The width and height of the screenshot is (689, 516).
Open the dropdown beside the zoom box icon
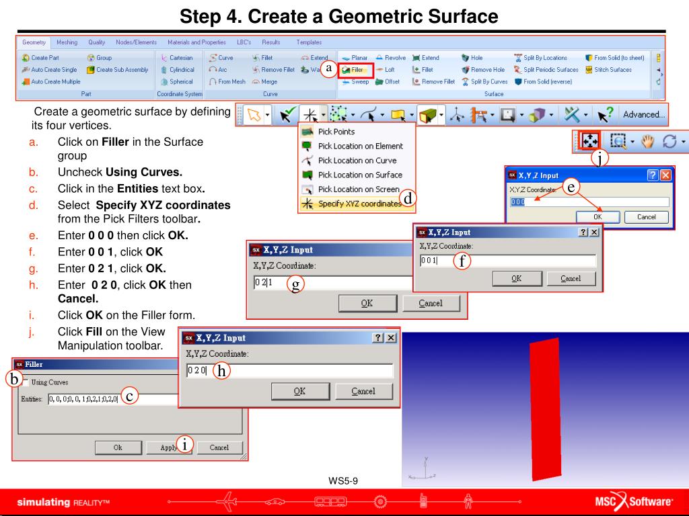(x=632, y=141)
